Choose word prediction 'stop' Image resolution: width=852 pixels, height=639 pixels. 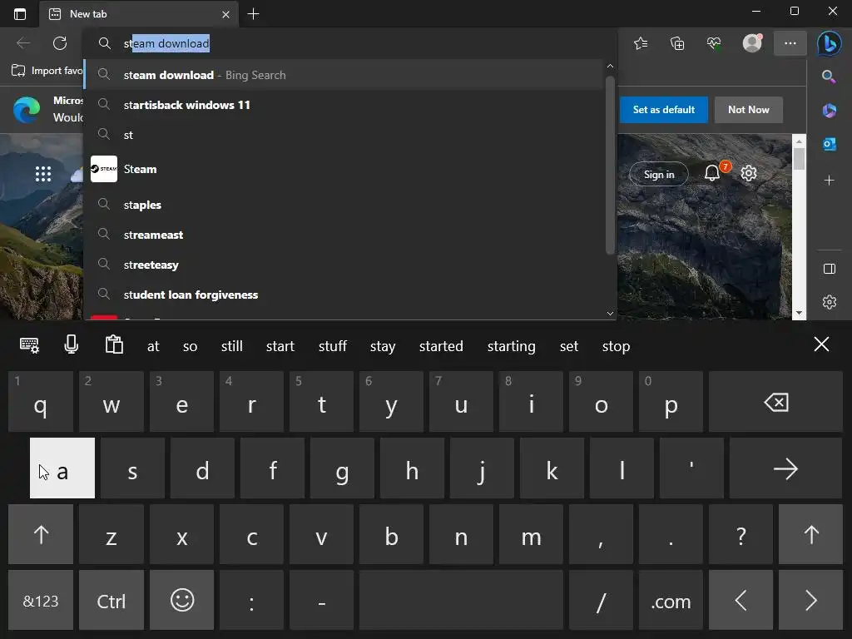point(616,346)
